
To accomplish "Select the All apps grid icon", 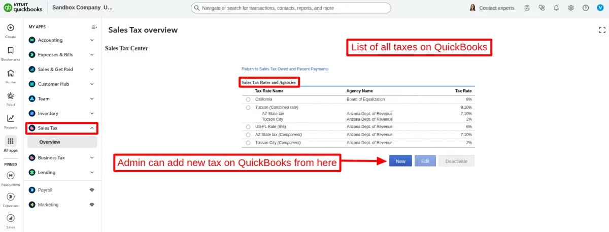I will [x=11, y=141].
